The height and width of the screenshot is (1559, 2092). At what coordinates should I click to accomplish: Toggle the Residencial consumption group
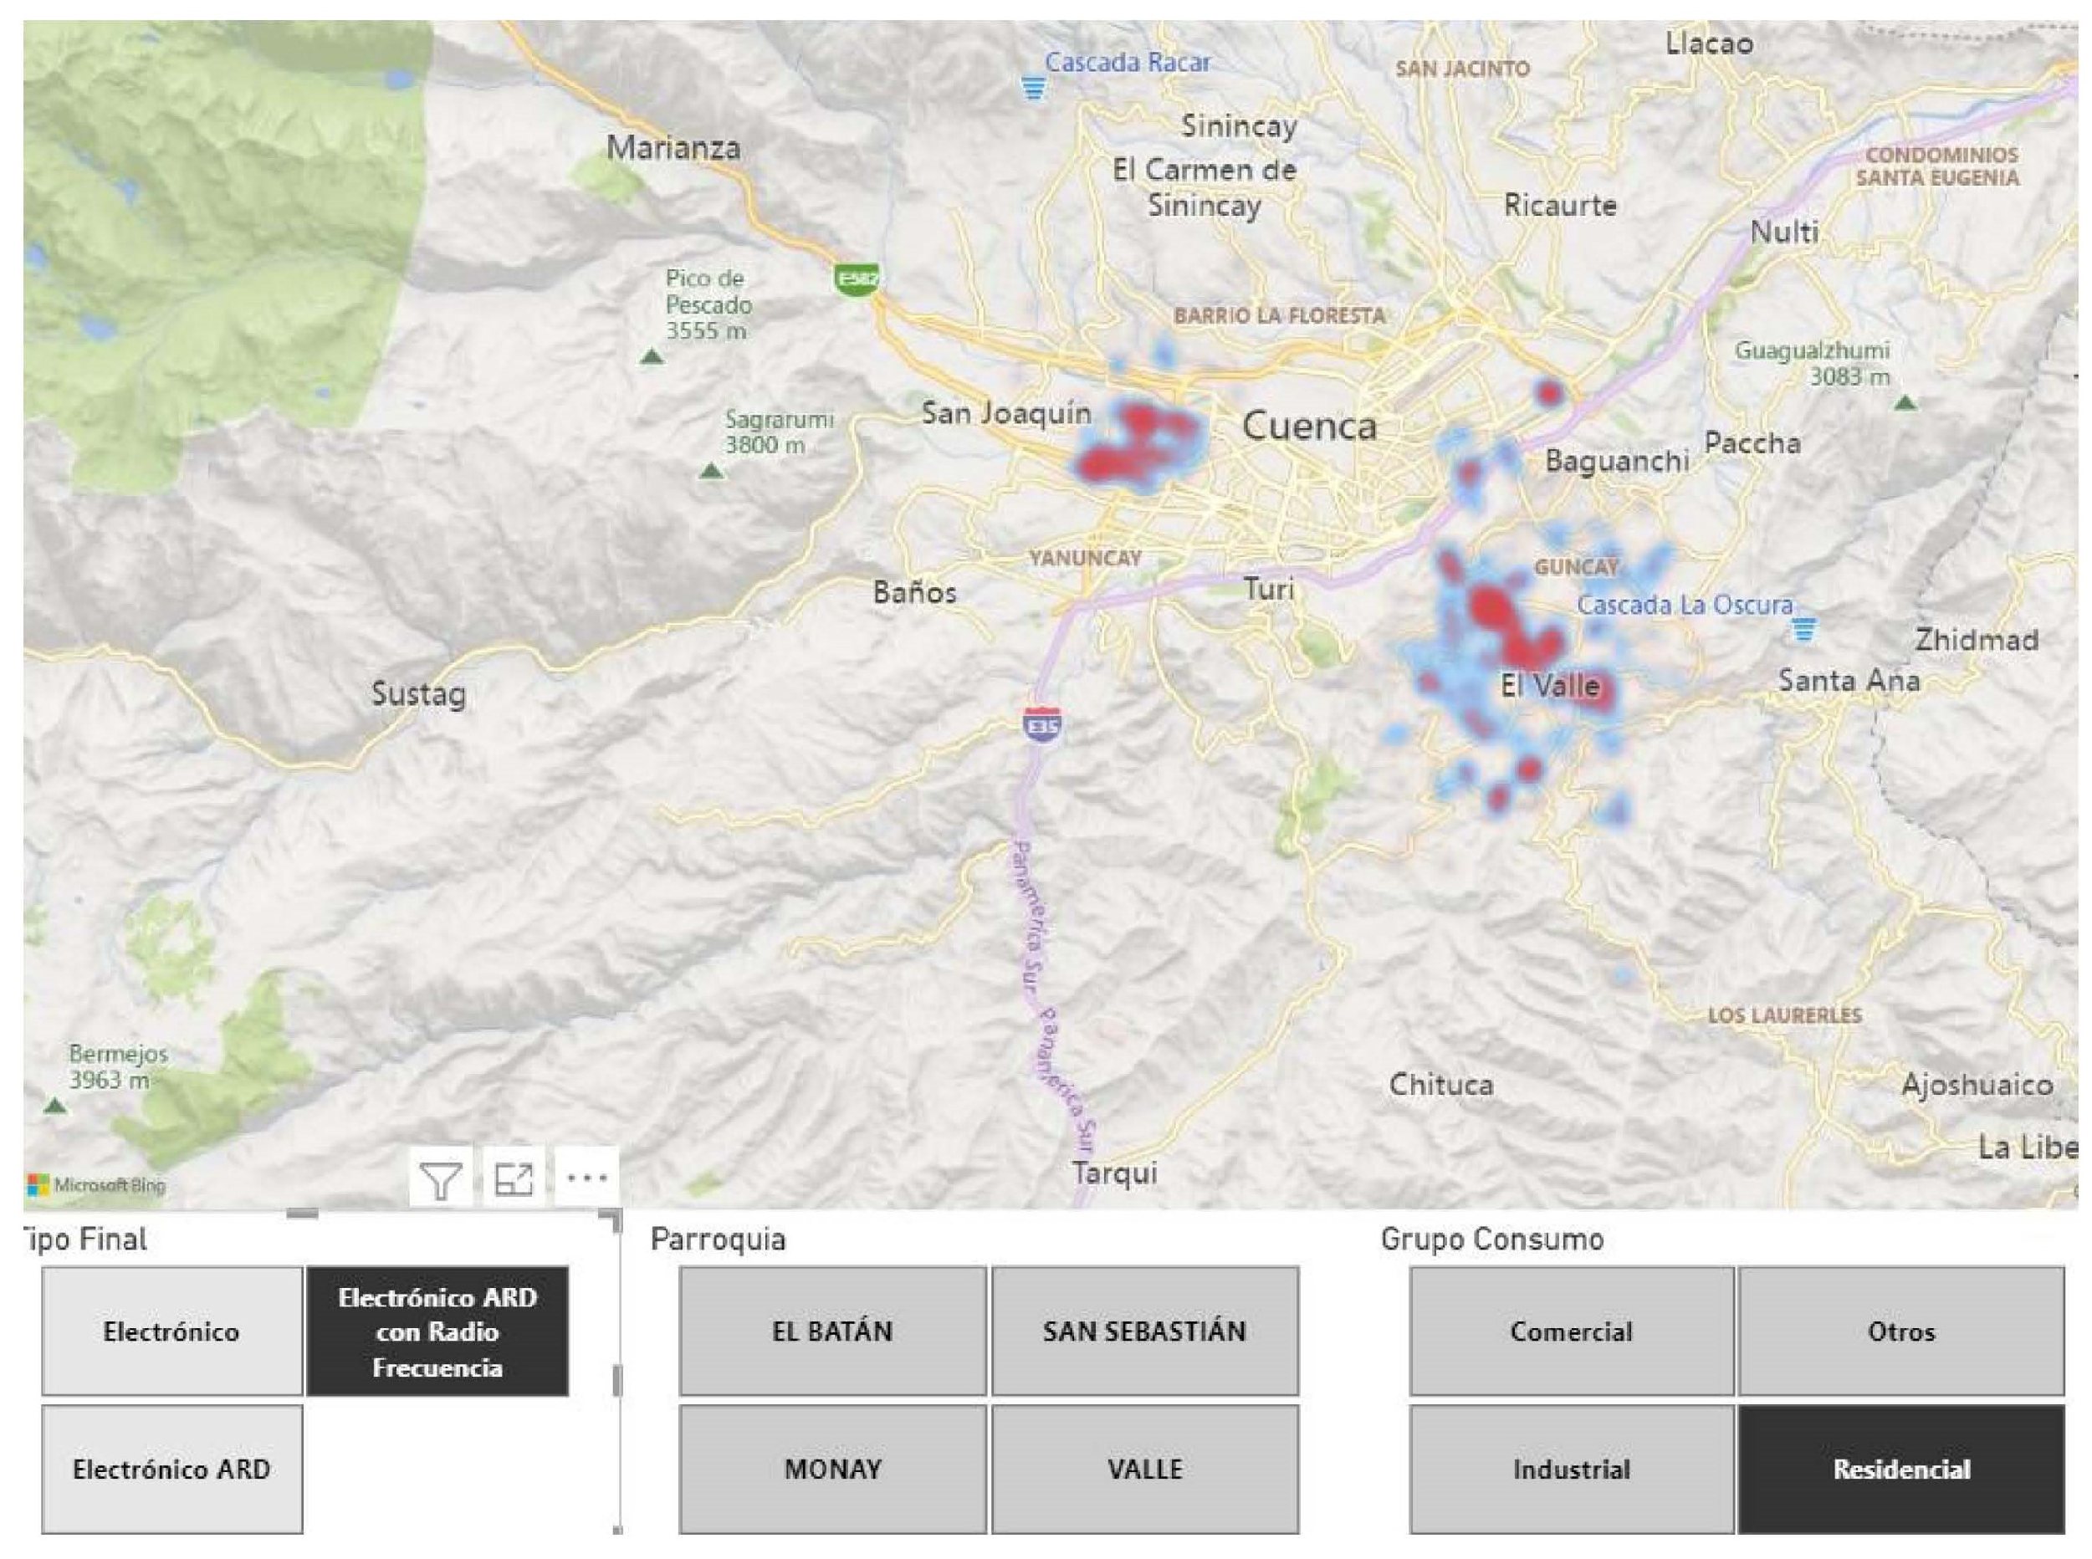pos(1900,1470)
